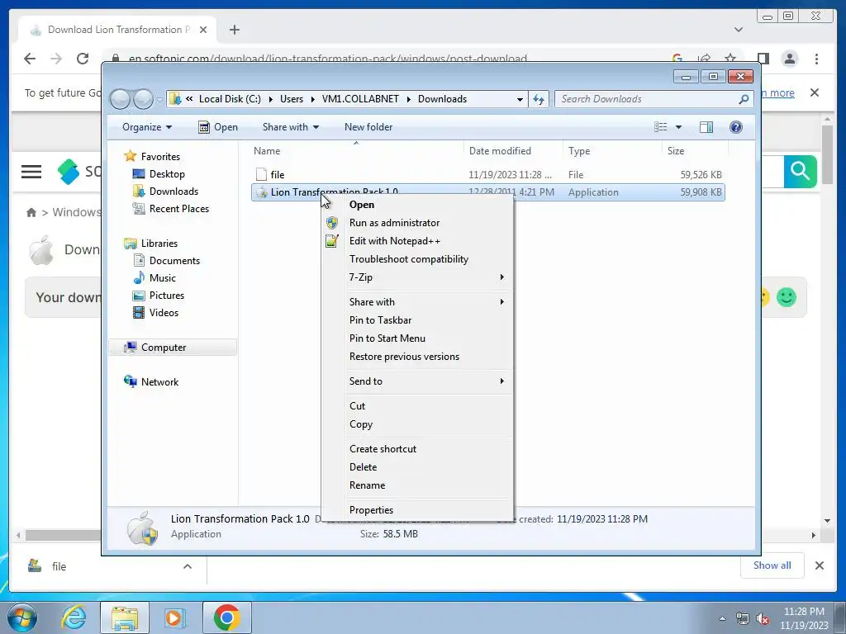
Task: Open the Share with toolbar dropdown
Action: 290,127
